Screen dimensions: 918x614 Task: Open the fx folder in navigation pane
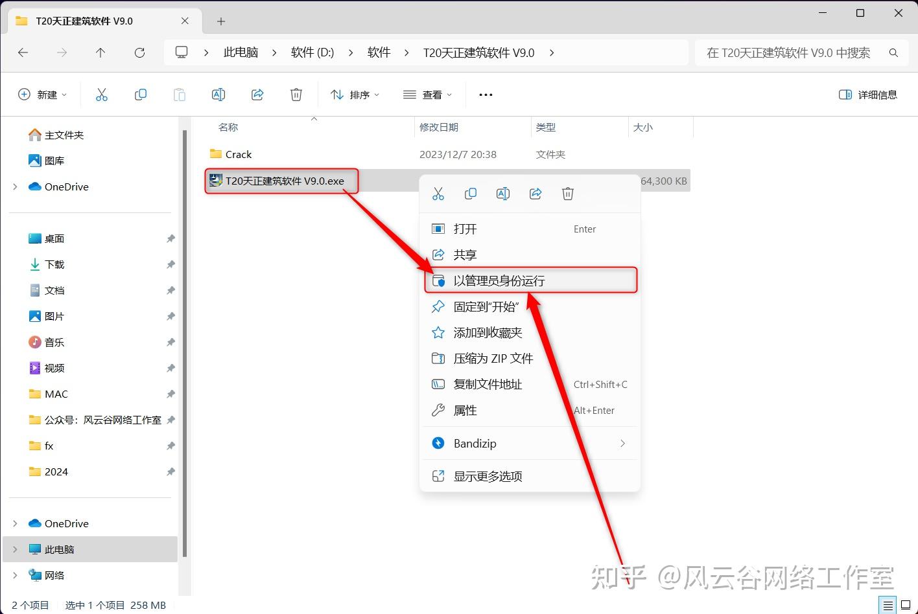click(x=41, y=446)
